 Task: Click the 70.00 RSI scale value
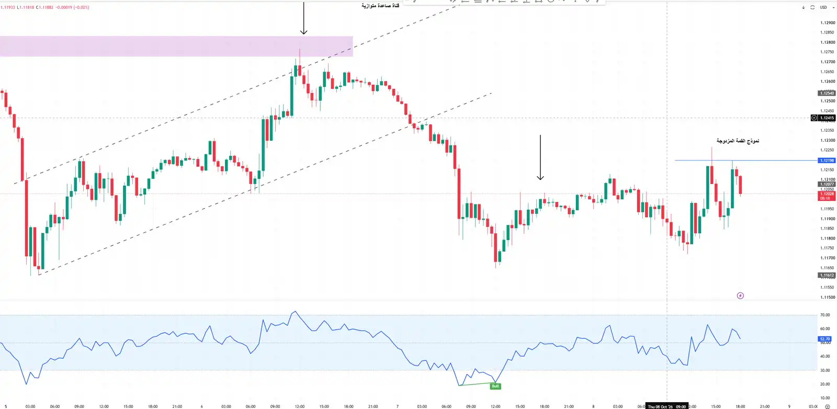(825, 315)
